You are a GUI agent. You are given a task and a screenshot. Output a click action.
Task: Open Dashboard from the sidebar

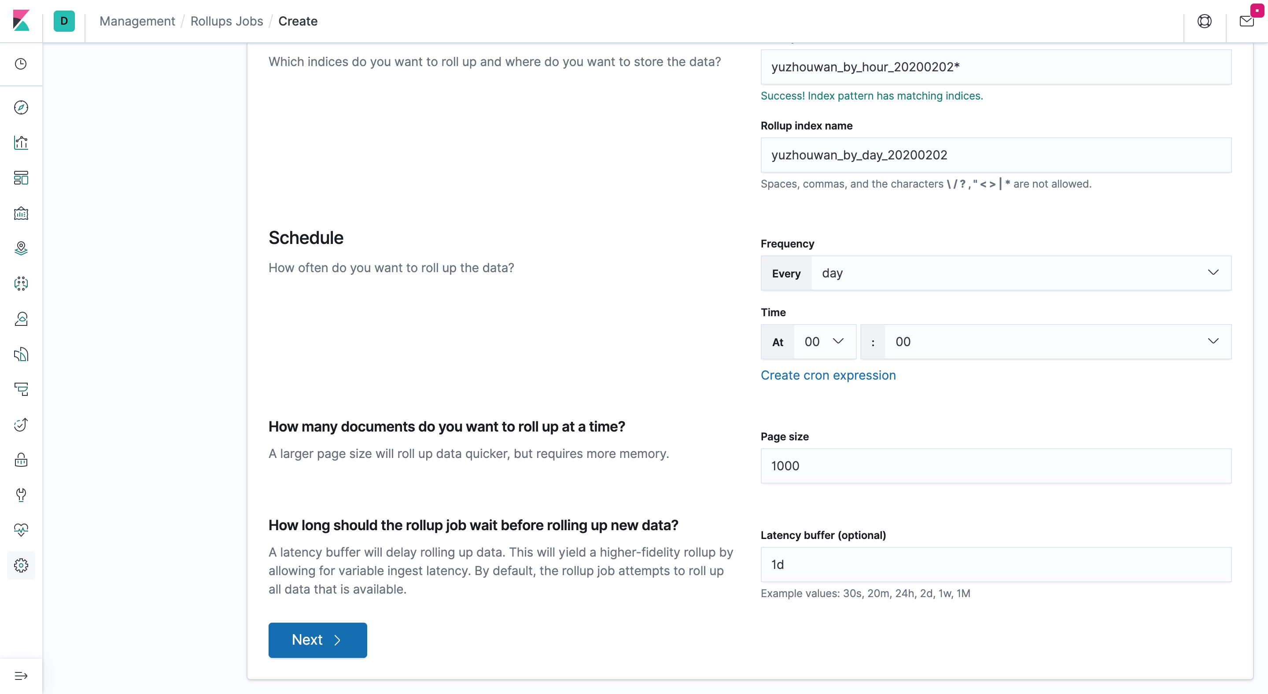(x=21, y=178)
